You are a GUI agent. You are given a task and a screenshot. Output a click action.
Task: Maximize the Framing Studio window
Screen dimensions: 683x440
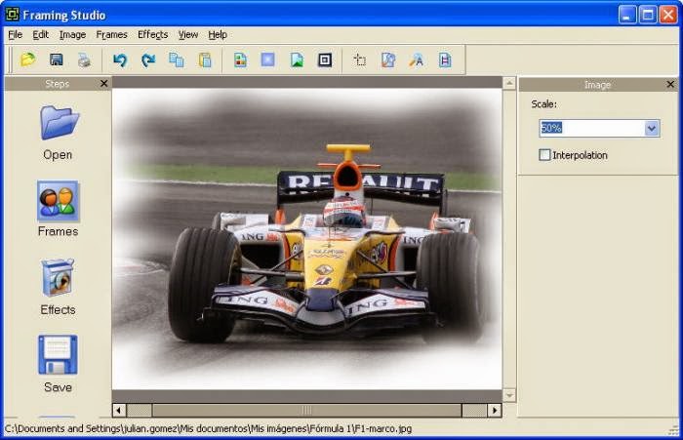(648, 15)
